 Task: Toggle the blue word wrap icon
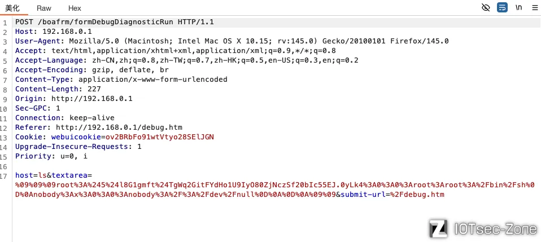click(502, 8)
